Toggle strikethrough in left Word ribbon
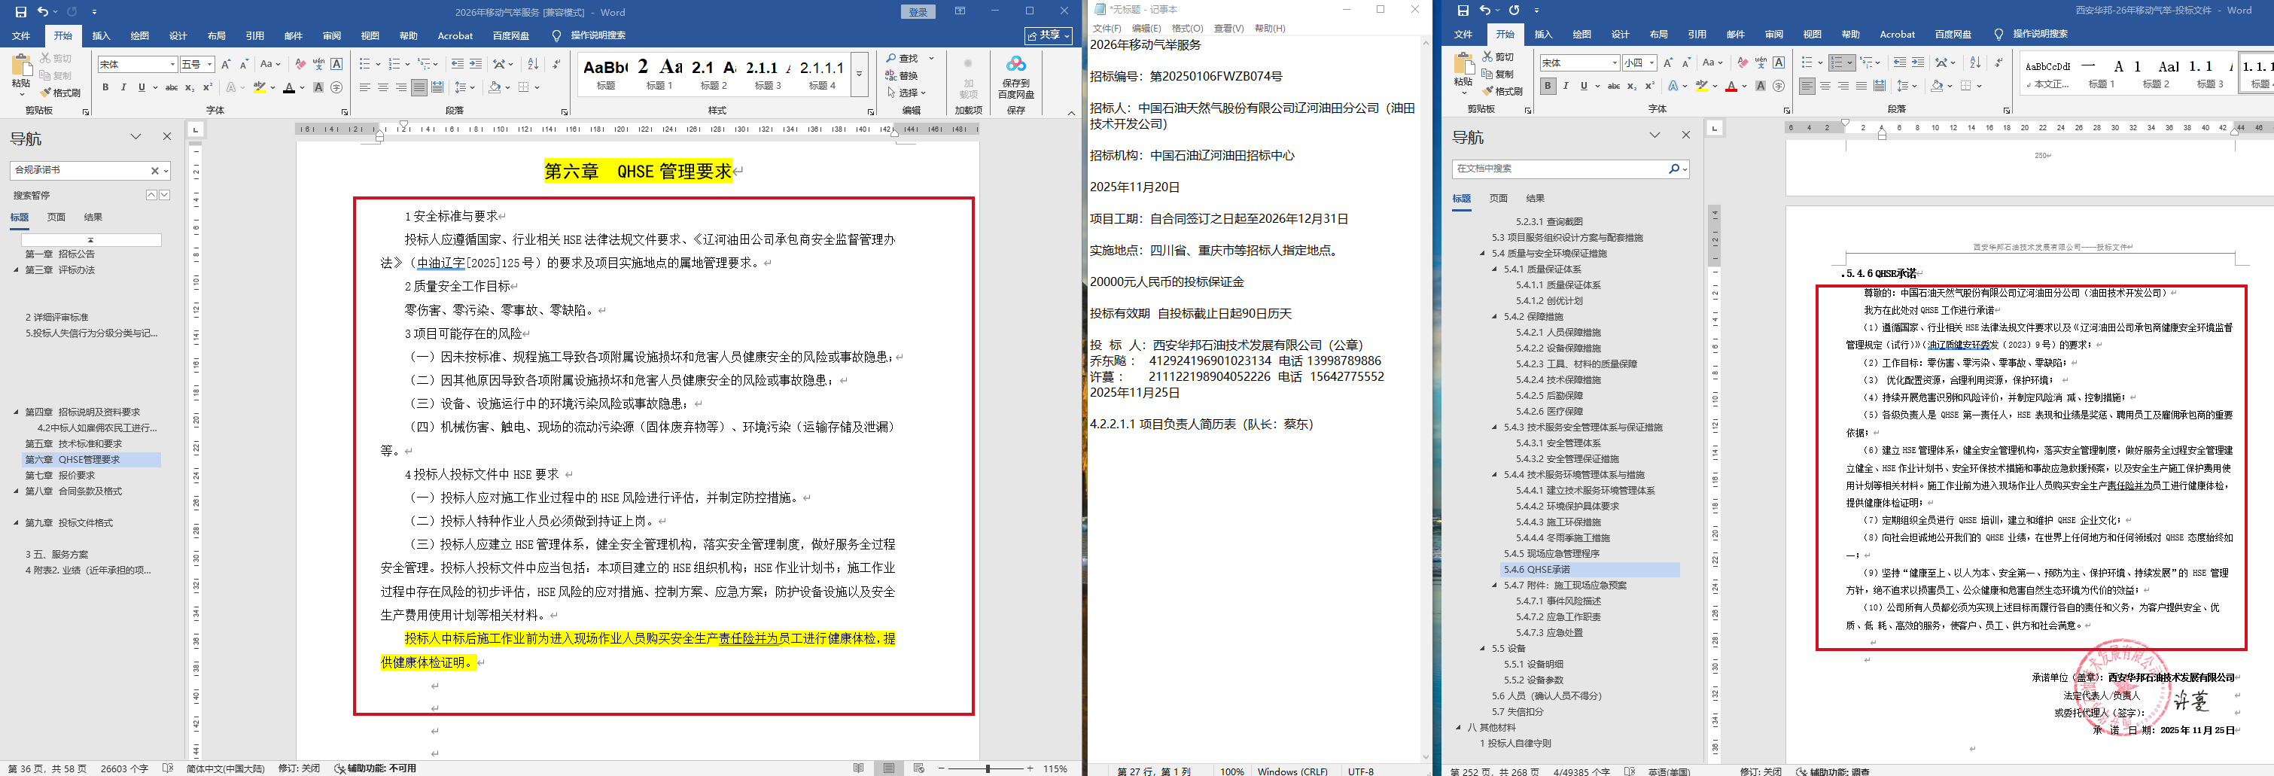 click(x=172, y=87)
